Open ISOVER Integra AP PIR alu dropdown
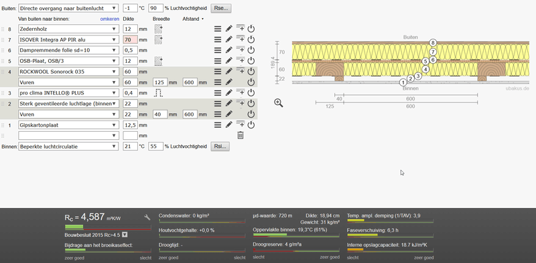The height and width of the screenshot is (263, 536). pyautogui.click(x=68, y=39)
